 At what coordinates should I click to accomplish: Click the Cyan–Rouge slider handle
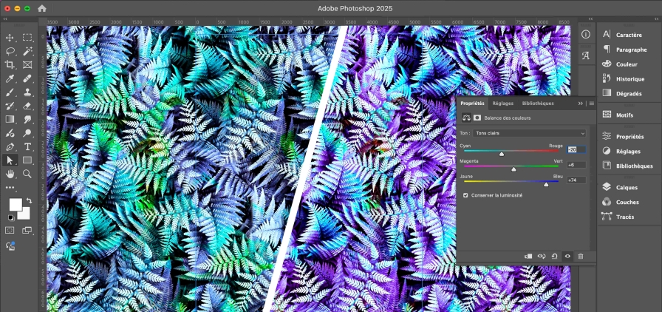(502, 155)
